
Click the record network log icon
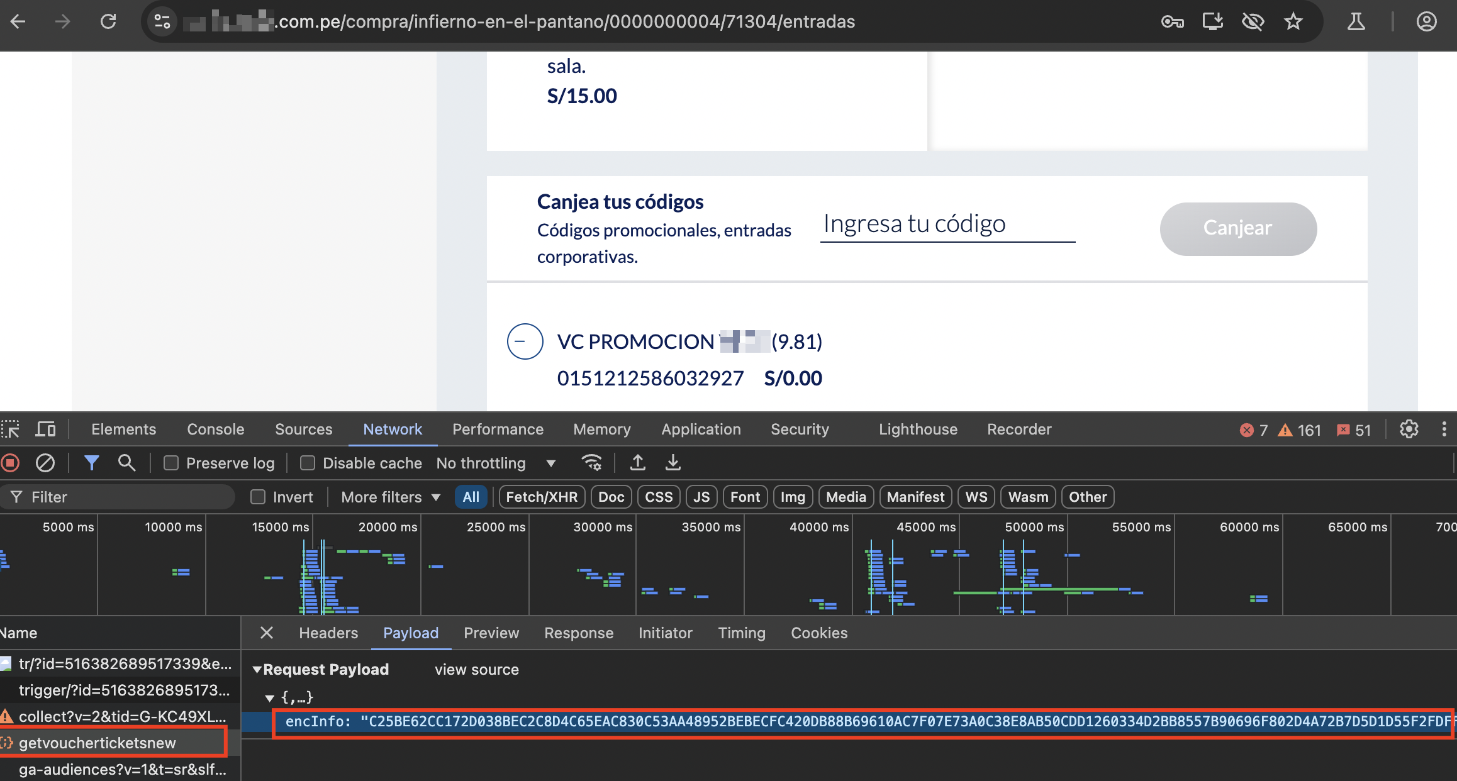[9, 463]
